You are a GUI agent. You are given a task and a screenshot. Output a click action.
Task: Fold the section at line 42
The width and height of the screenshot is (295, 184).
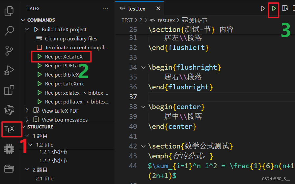point(143,146)
